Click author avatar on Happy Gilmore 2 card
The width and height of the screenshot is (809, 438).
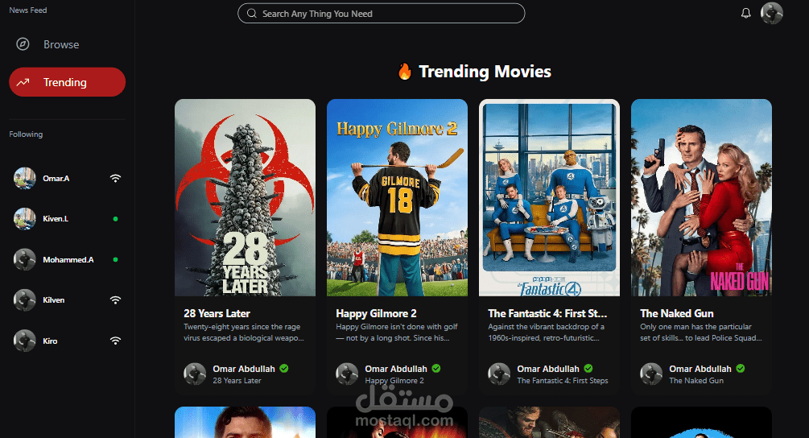tap(347, 374)
